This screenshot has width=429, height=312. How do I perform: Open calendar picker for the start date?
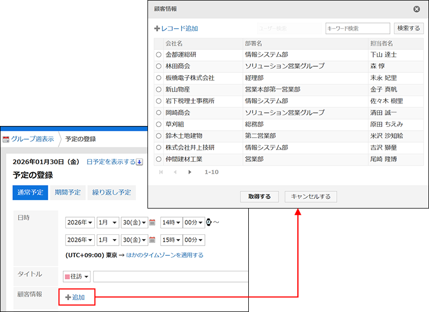click(x=152, y=222)
